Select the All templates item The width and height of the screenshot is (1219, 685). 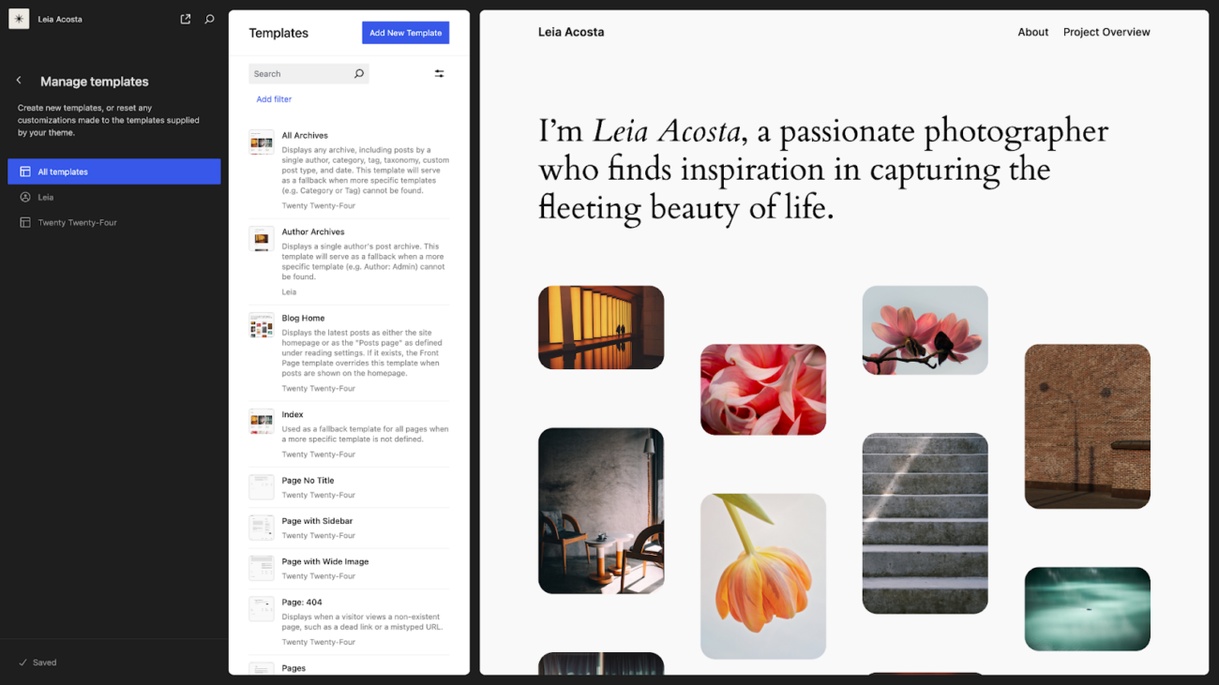pos(114,171)
